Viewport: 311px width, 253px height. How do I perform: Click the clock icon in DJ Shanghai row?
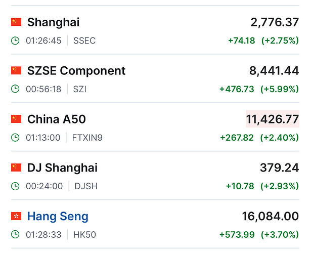tap(16, 186)
